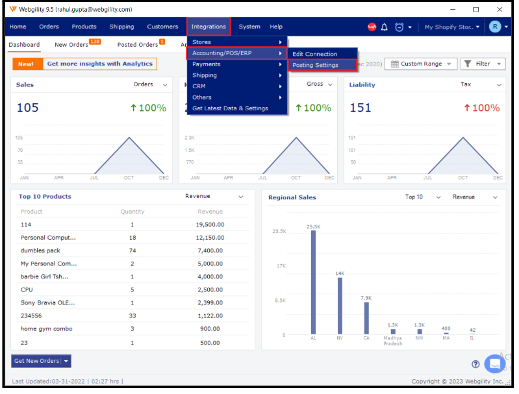Click the Sales total value 105

[x=28, y=108]
